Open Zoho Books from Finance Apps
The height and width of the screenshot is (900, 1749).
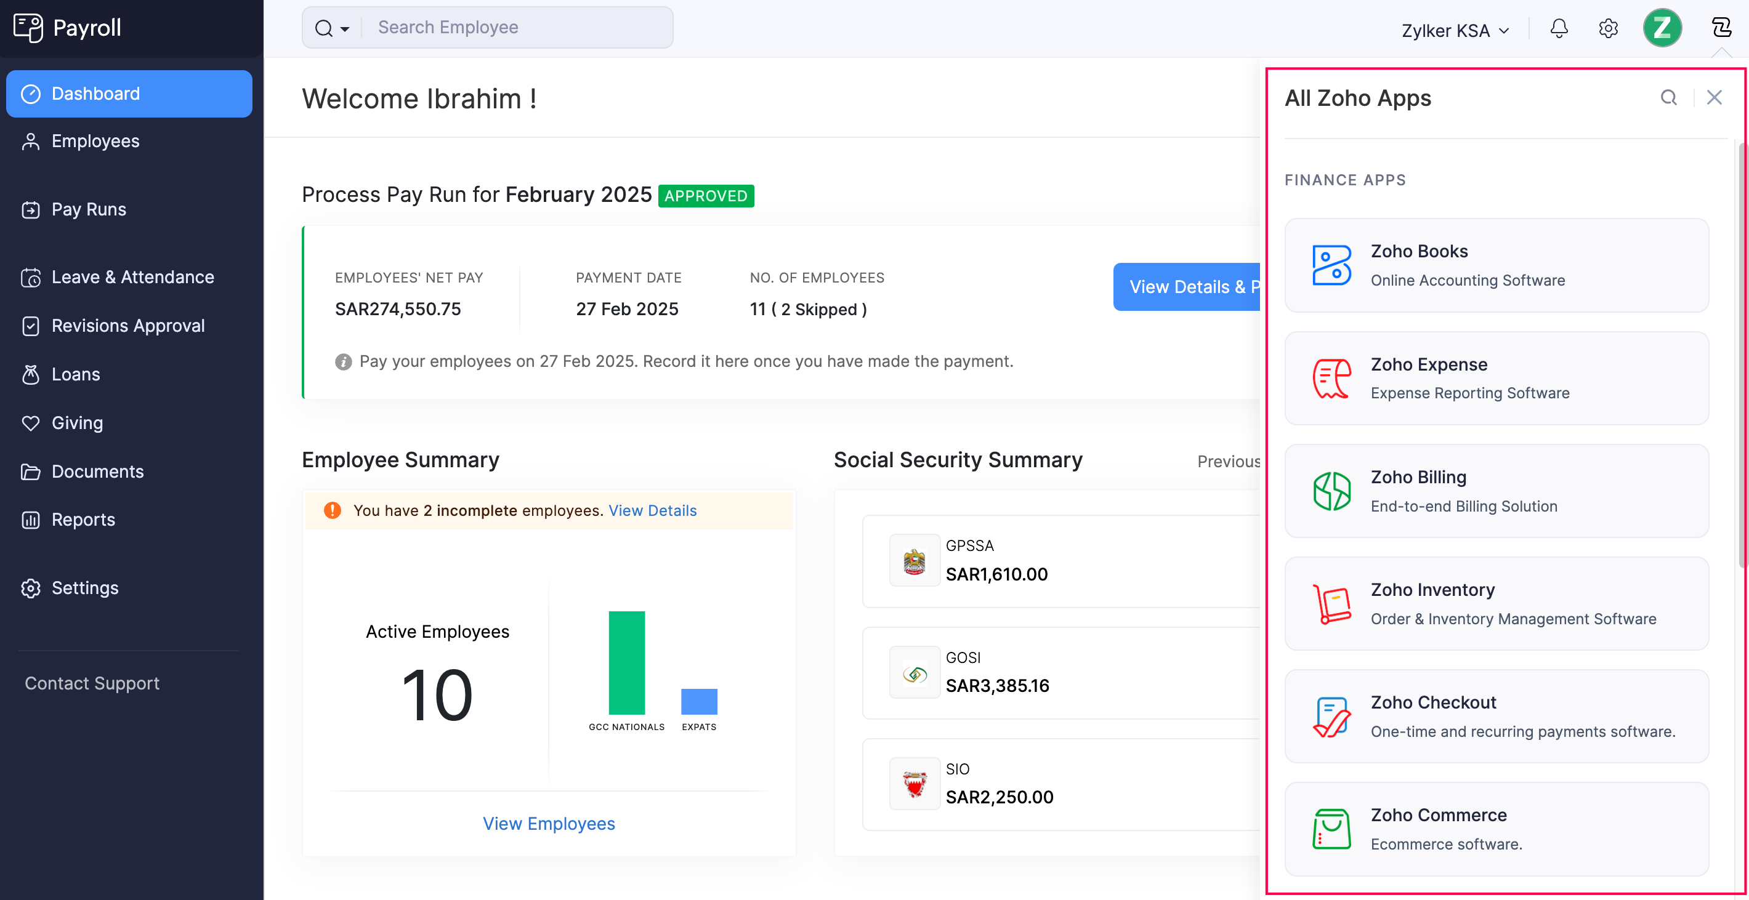pyautogui.click(x=1497, y=265)
